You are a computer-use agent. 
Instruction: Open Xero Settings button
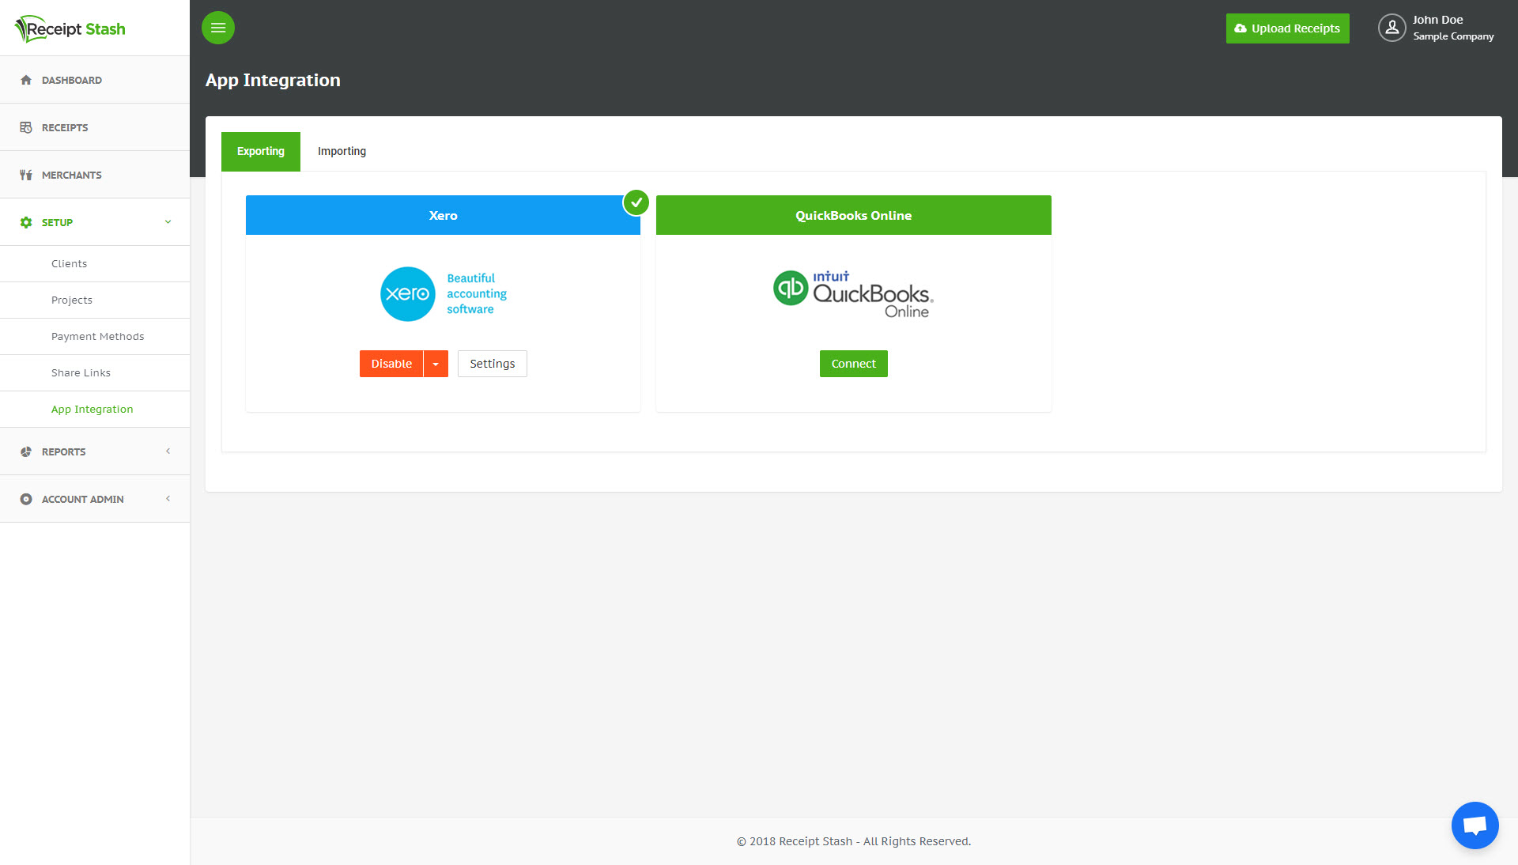[x=492, y=364]
